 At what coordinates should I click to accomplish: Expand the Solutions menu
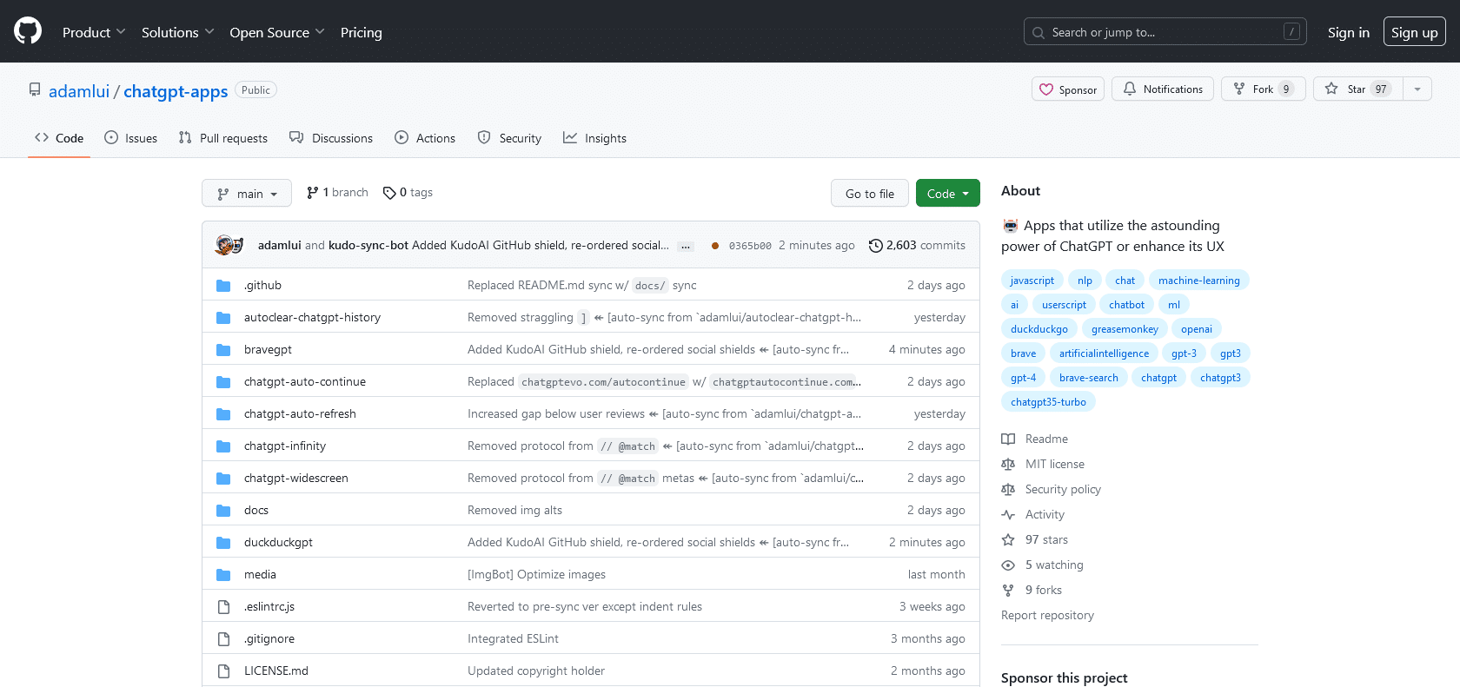click(x=177, y=32)
